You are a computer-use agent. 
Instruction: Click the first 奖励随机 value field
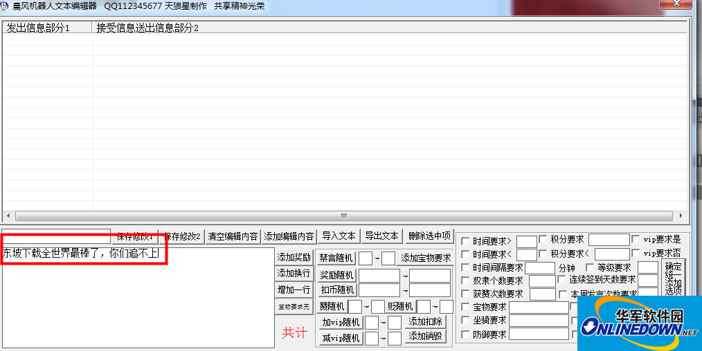pyautogui.click(x=379, y=276)
